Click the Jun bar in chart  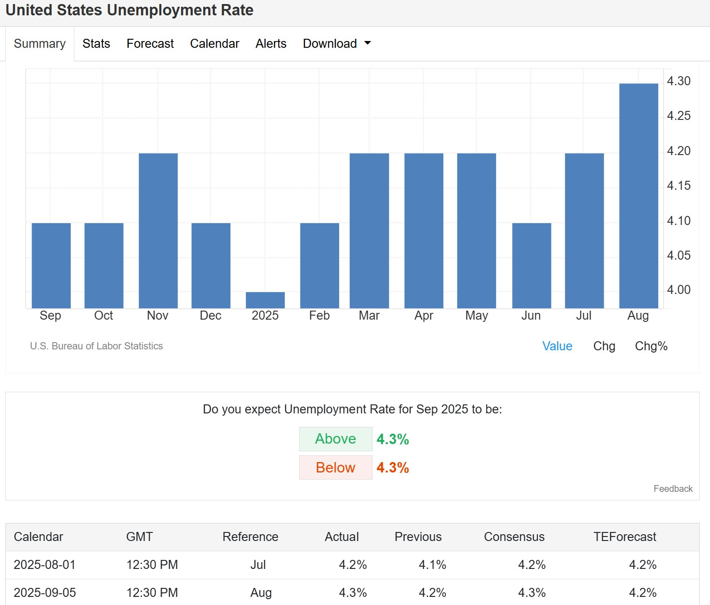[532, 266]
